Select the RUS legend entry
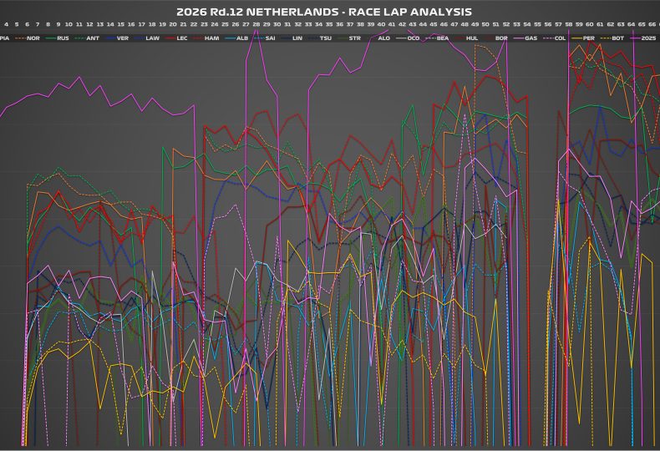 [58, 38]
